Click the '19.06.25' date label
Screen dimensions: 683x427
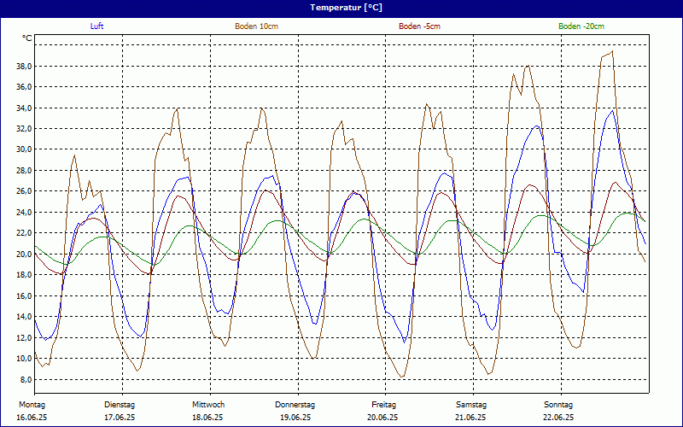click(295, 418)
